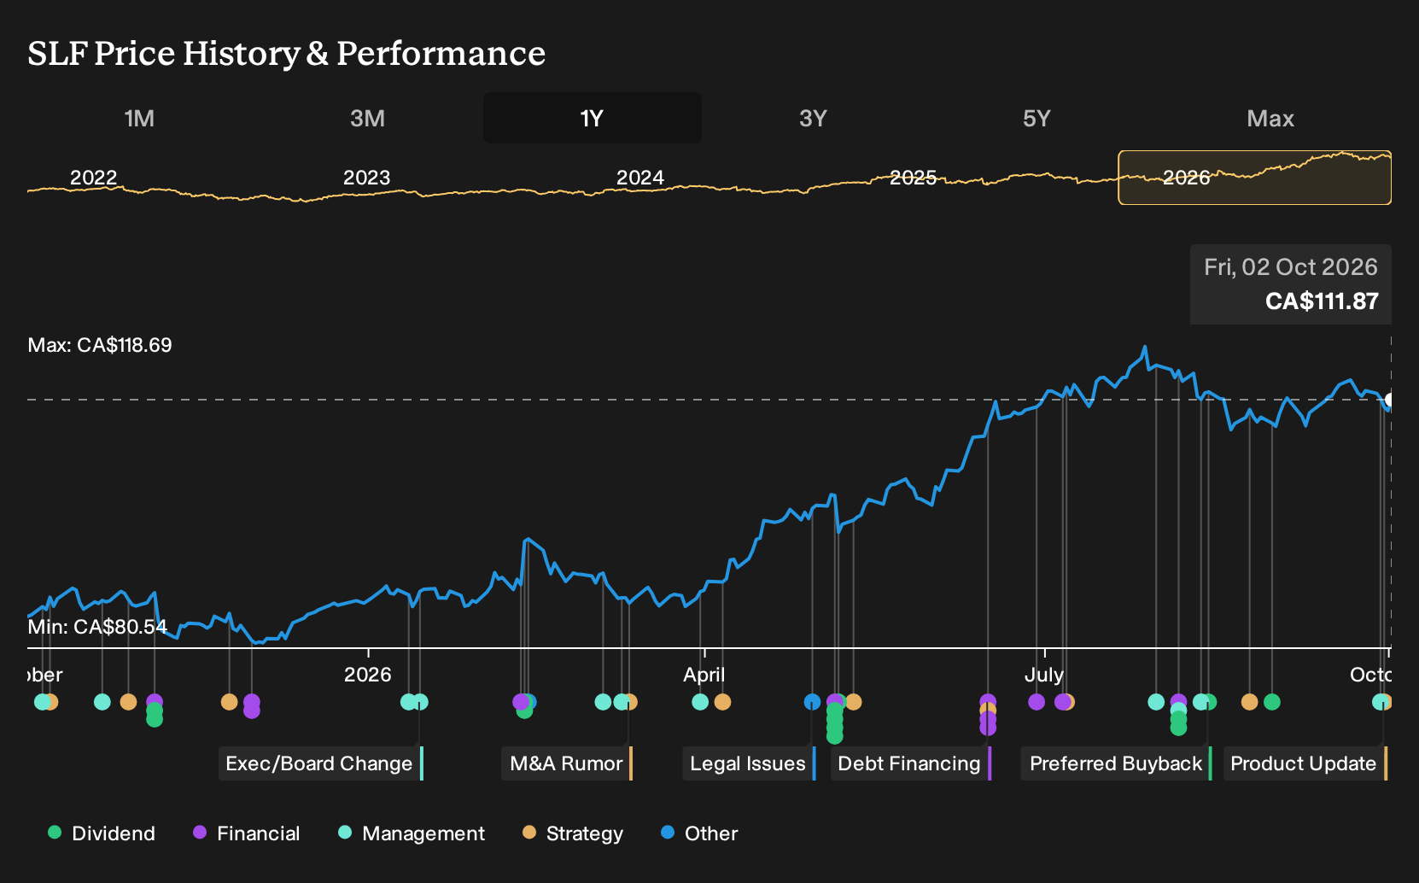Click the CA$111.87 price tooltip

[x=1291, y=284]
